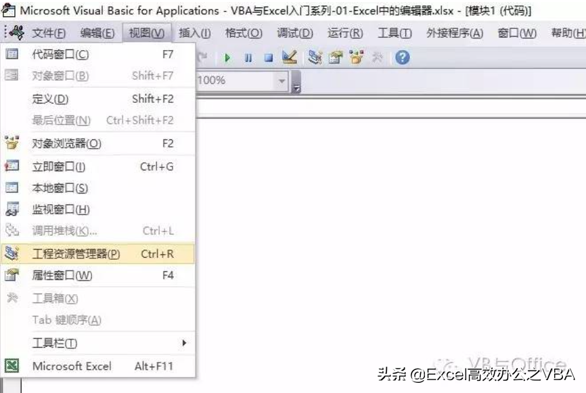Select 定义(D) menu entry
Image resolution: width=586 pixels, height=393 pixels.
pos(98,99)
